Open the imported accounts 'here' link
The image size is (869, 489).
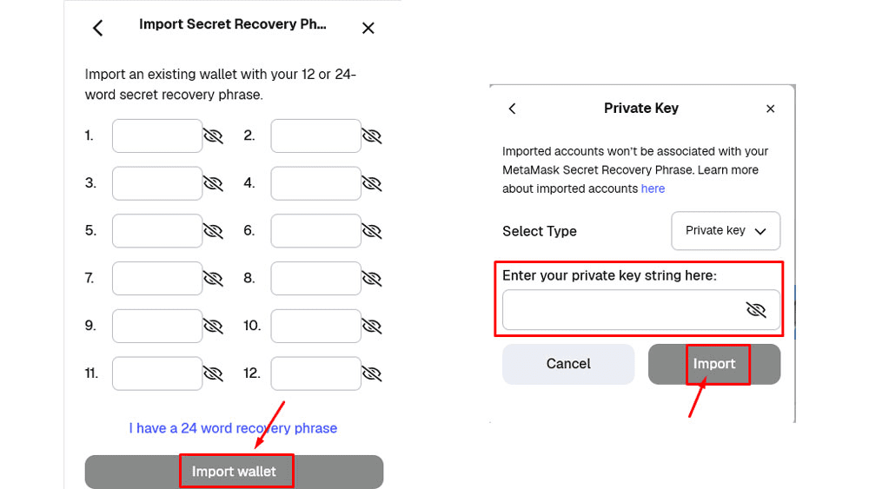(x=653, y=188)
